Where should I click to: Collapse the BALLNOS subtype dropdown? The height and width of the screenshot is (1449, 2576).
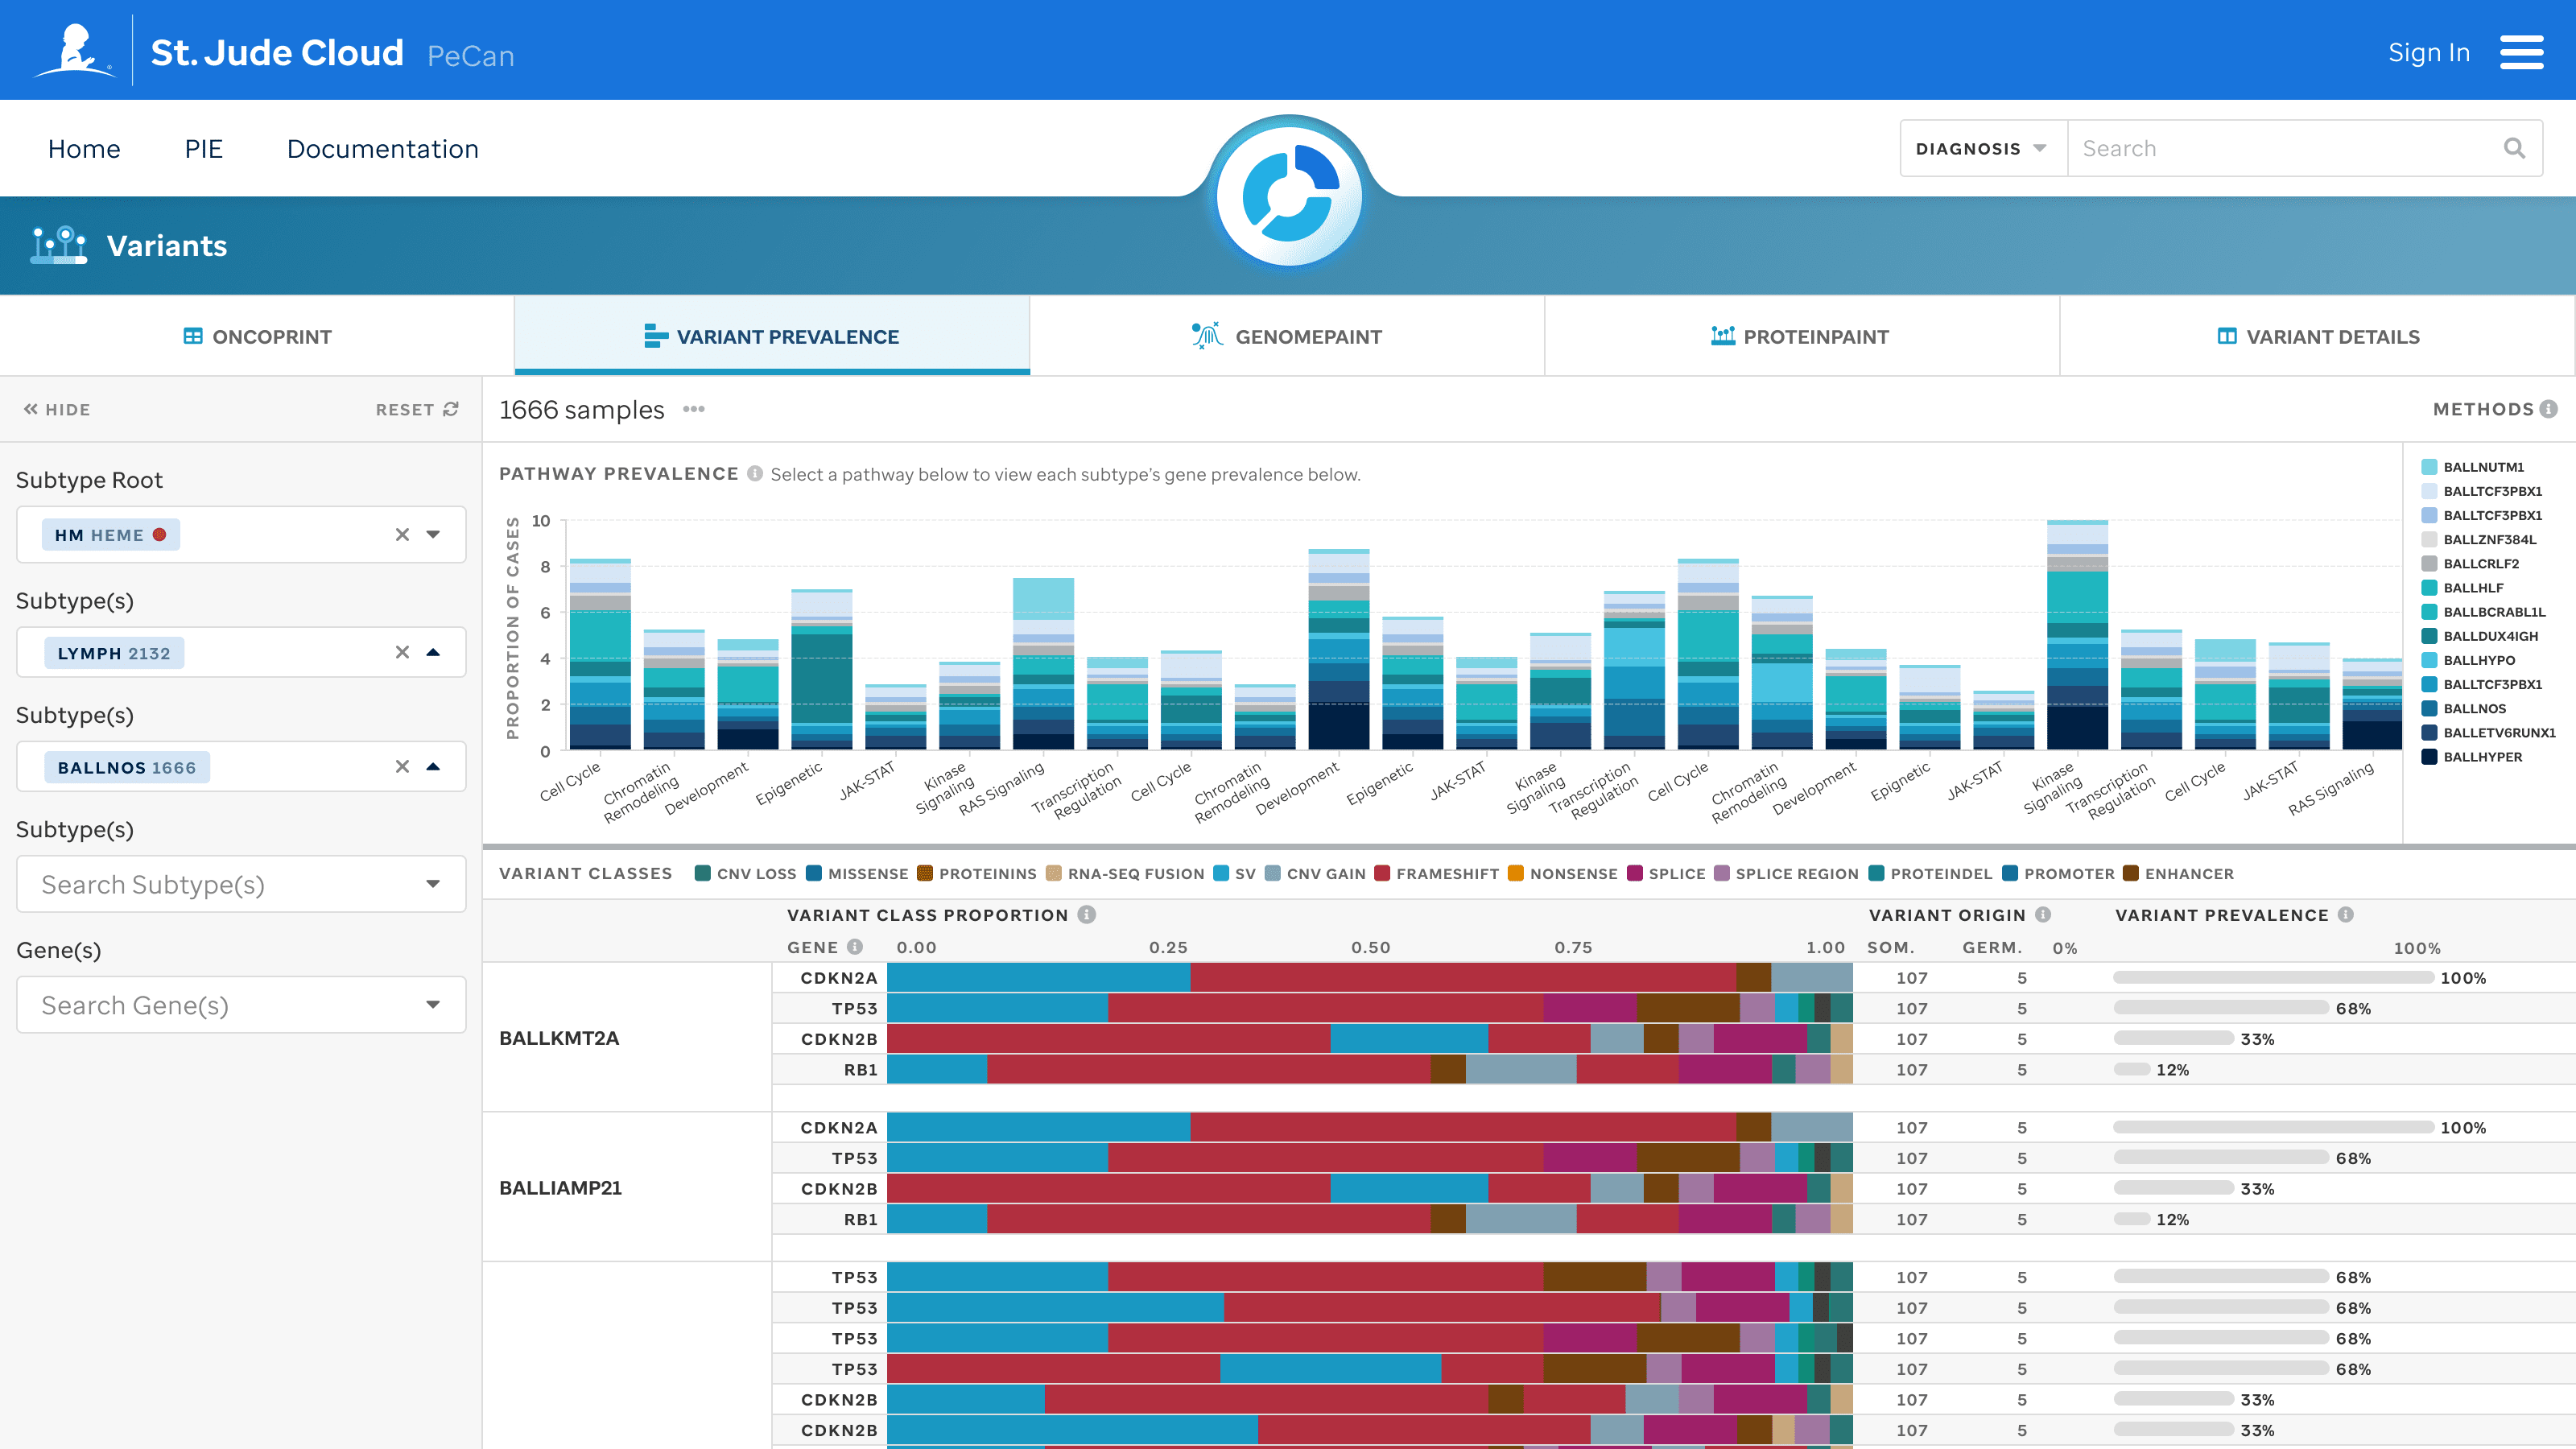tap(433, 767)
